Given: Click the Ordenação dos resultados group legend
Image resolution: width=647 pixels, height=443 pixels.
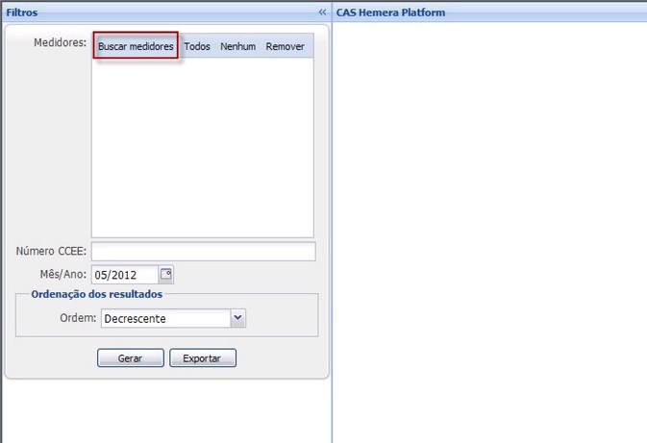Looking at the screenshot, I should pos(96,294).
